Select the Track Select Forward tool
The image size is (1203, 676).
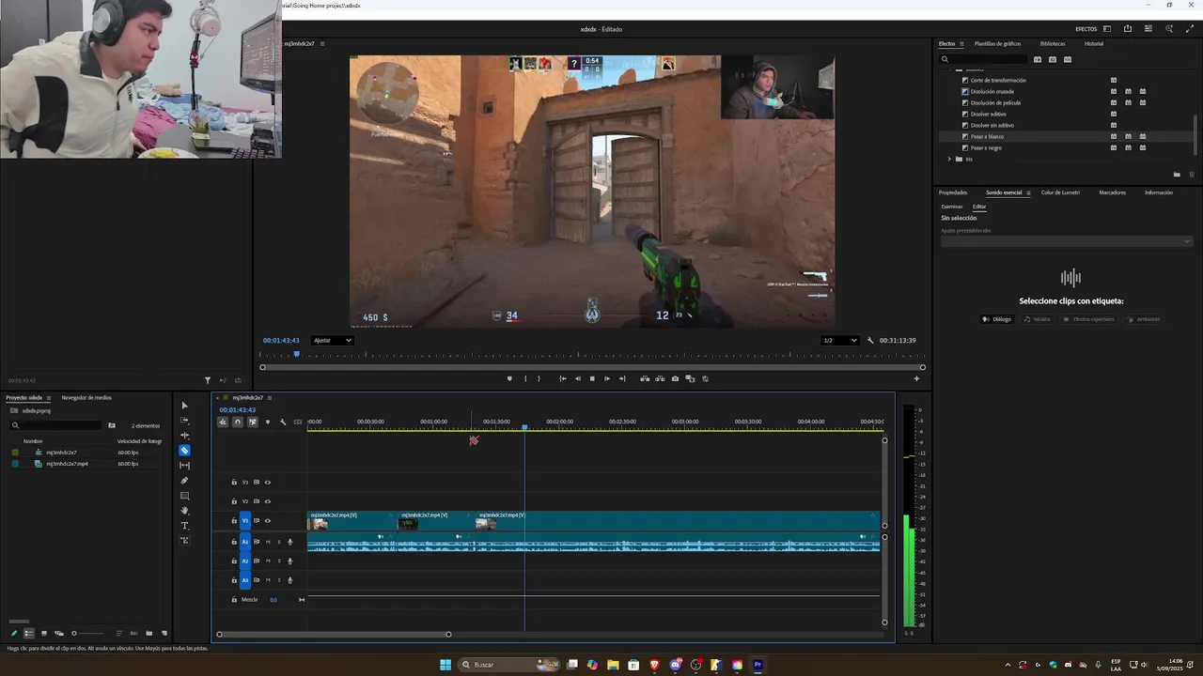184,421
